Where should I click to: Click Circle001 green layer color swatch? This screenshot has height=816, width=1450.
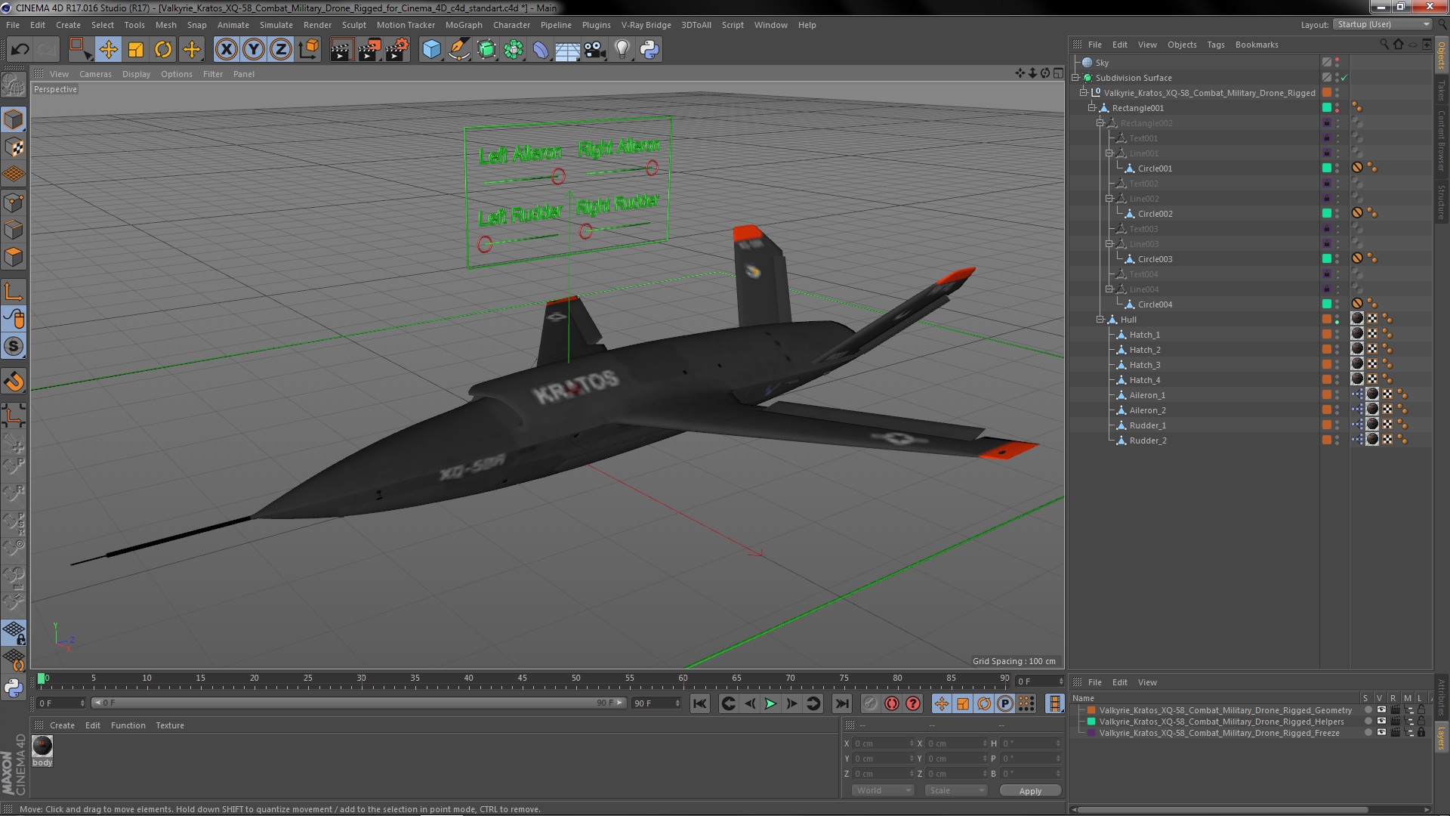[x=1327, y=168]
